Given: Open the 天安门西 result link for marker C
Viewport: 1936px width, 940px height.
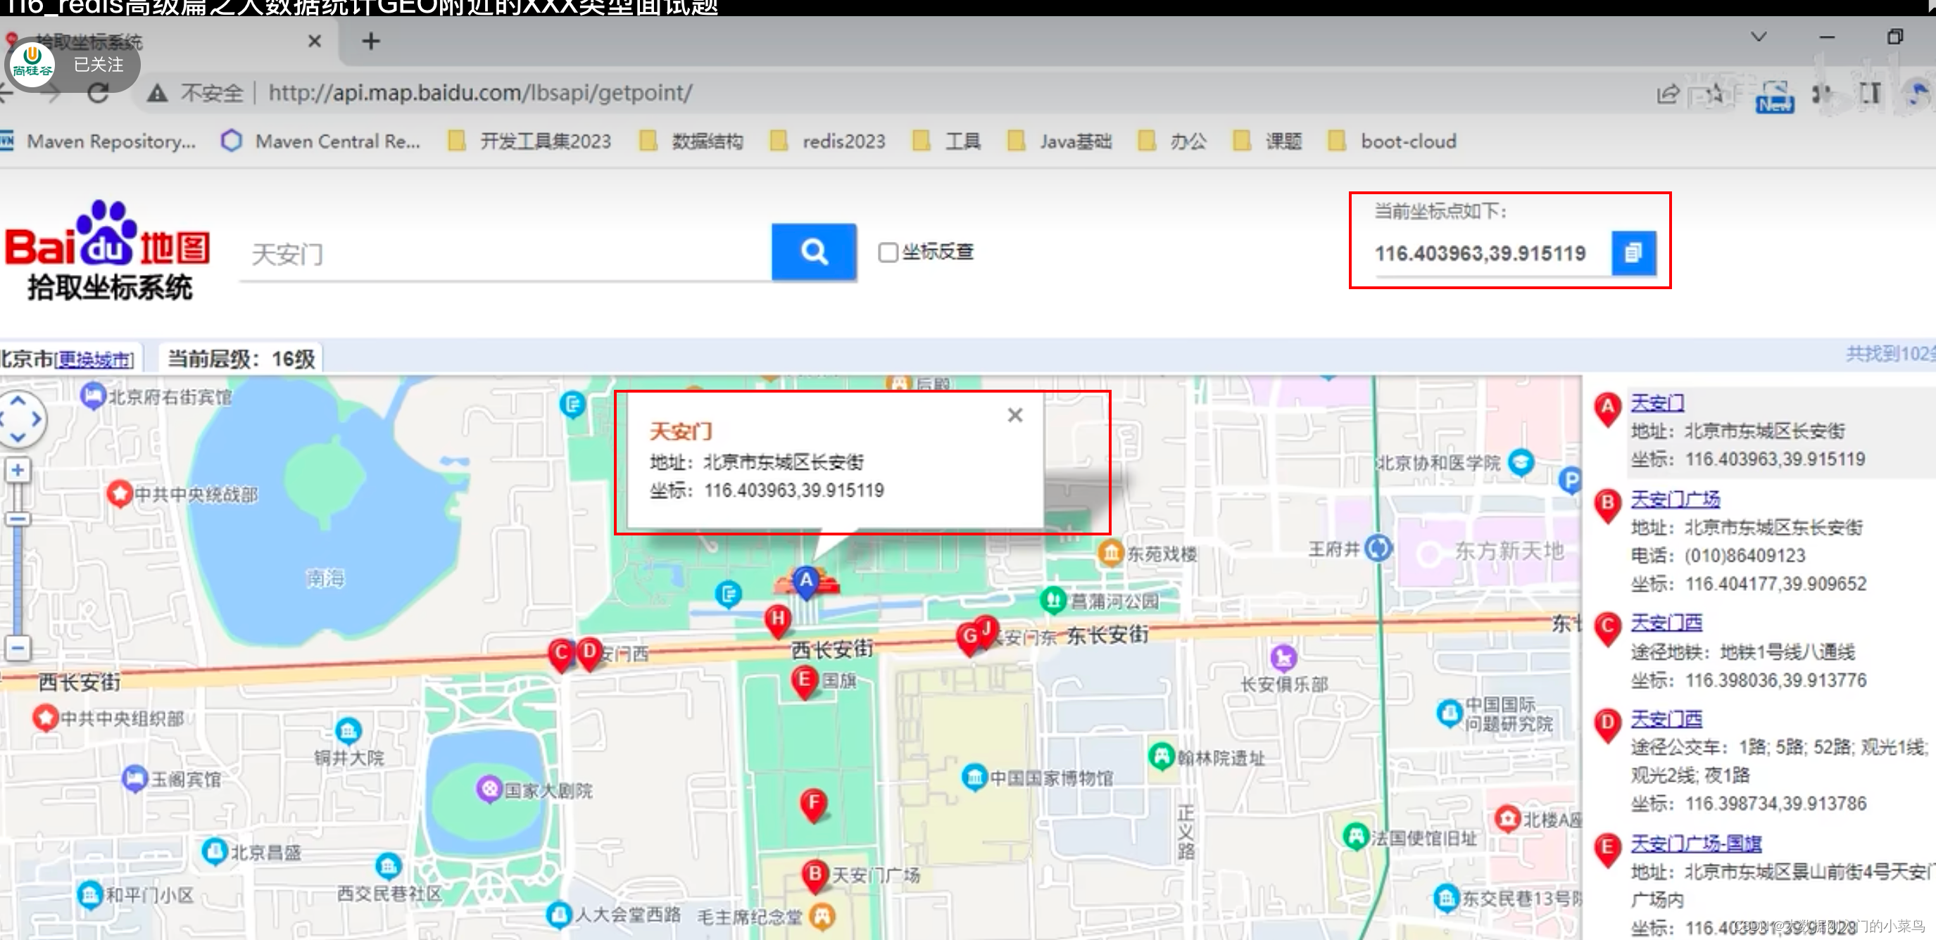Looking at the screenshot, I should tap(1666, 622).
